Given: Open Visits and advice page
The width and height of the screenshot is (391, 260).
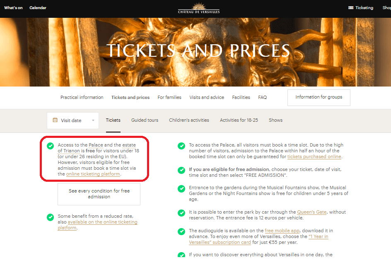Looking at the screenshot, I should pyautogui.click(x=207, y=97).
